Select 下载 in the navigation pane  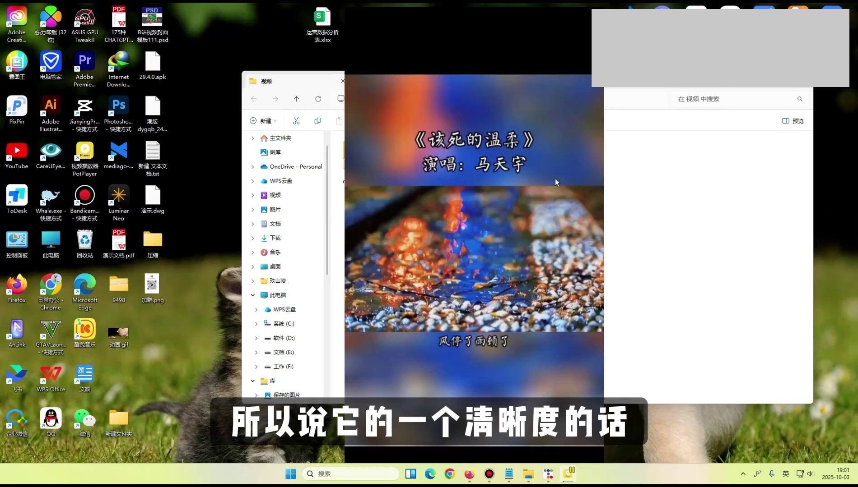pos(275,238)
